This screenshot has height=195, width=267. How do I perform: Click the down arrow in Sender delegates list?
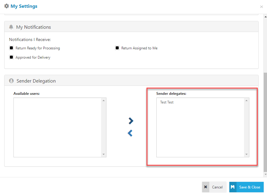coord(246,154)
